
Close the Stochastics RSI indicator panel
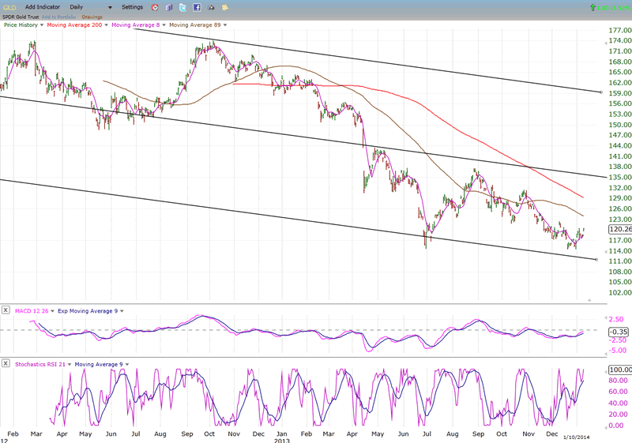click(x=6, y=363)
